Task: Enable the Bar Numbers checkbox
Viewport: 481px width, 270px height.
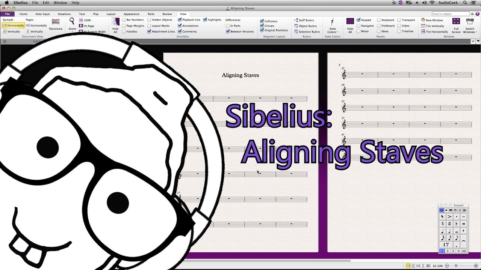Action: [124, 20]
